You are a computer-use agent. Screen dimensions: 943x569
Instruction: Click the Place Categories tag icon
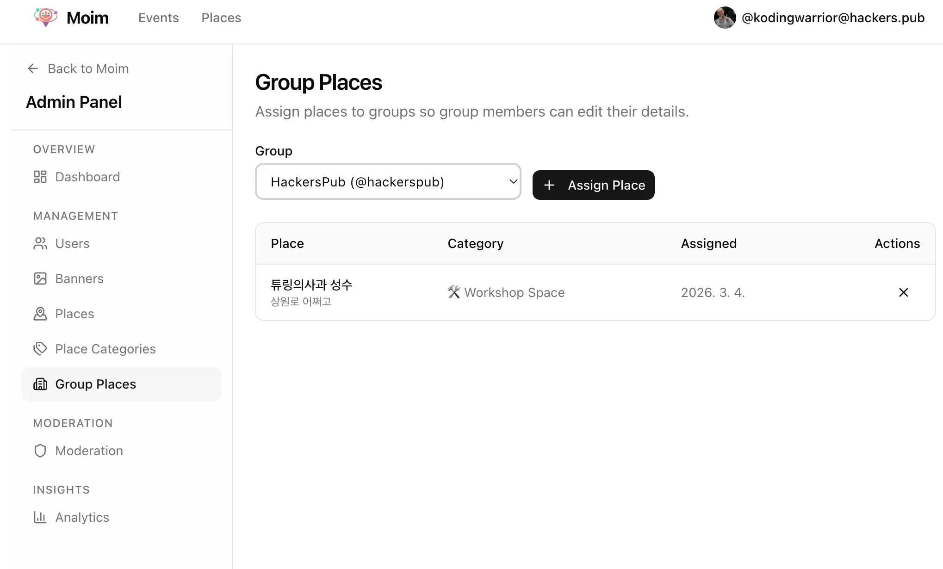pyautogui.click(x=40, y=349)
